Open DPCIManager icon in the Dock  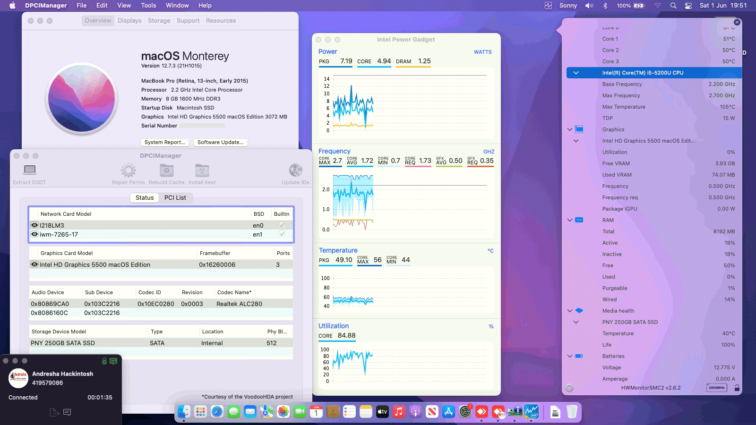(515, 412)
